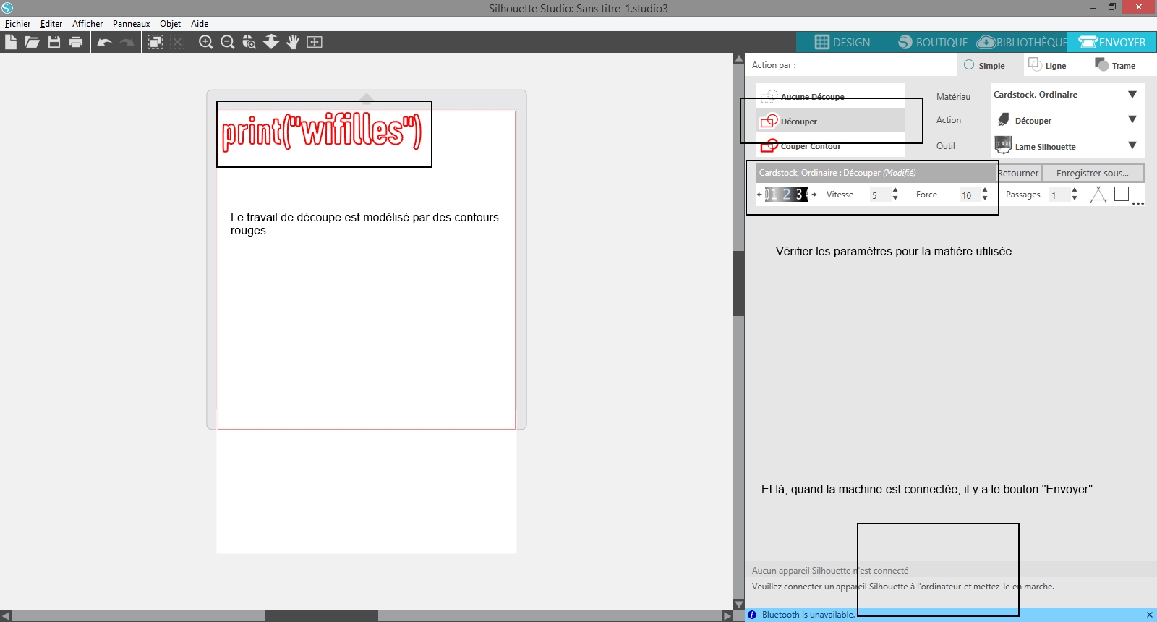Select action by Trame
This screenshot has width=1157, height=622.
point(1116,65)
